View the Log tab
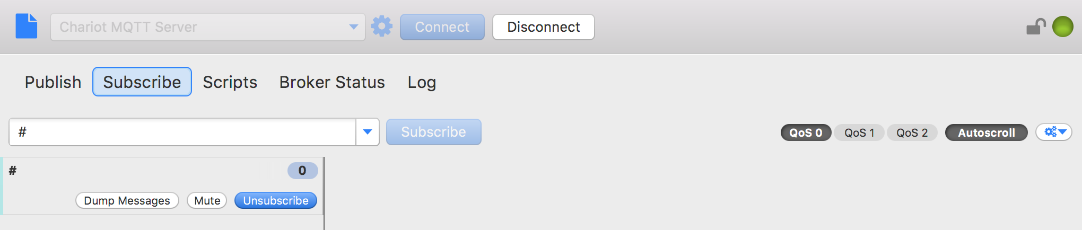 point(422,82)
